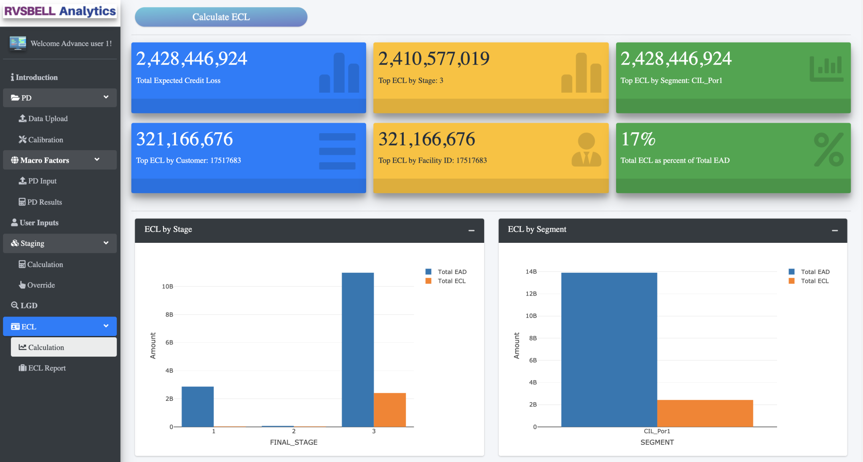This screenshot has height=462, width=863.
Task: Click the orange Total ECL swatch in Segment legend
Action: pyautogui.click(x=792, y=281)
